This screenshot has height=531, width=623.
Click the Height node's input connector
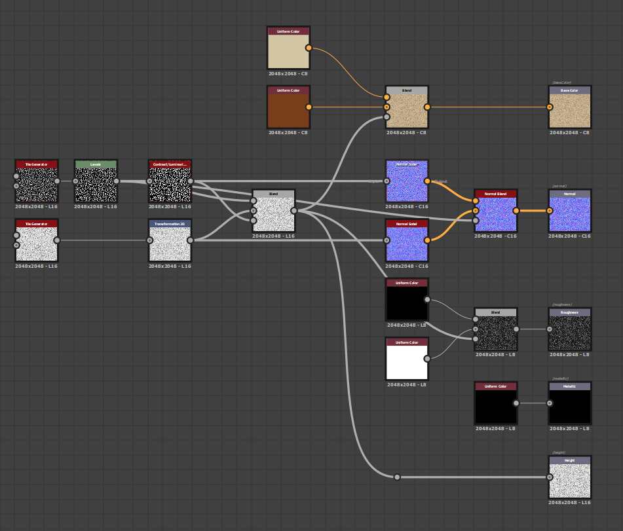point(550,477)
